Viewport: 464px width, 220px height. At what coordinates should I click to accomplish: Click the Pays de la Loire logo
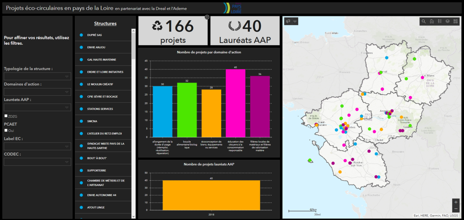point(232,8)
